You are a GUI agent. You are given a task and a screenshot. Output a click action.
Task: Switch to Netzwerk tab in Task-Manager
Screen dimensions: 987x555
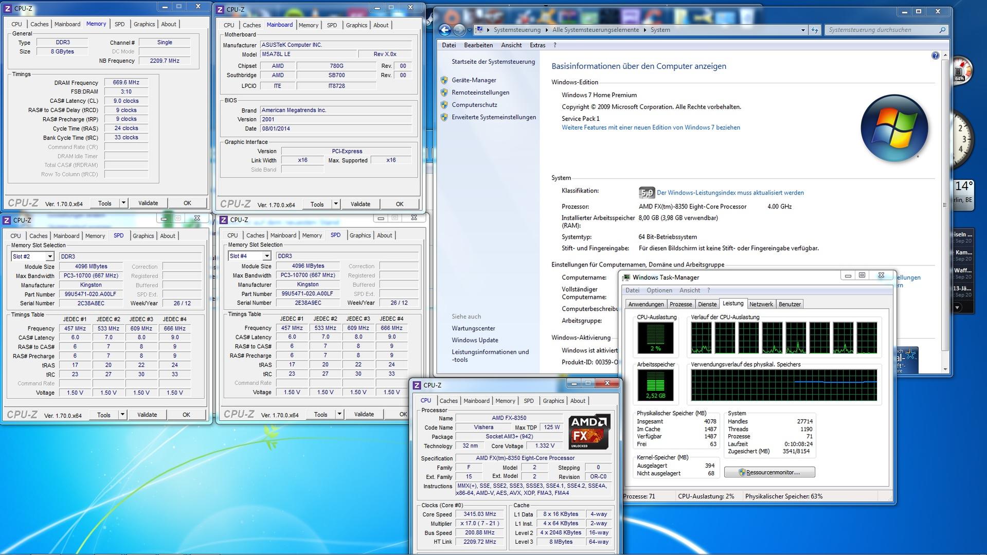761,304
